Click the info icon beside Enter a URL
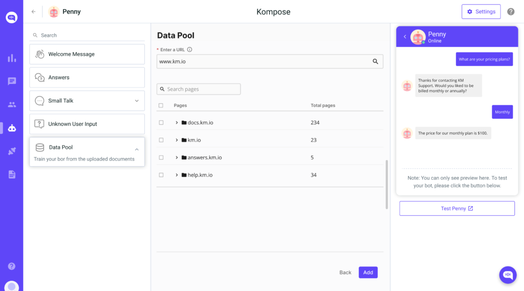The width and height of the screenshot is (524, 291). click(x=189, y=50)
